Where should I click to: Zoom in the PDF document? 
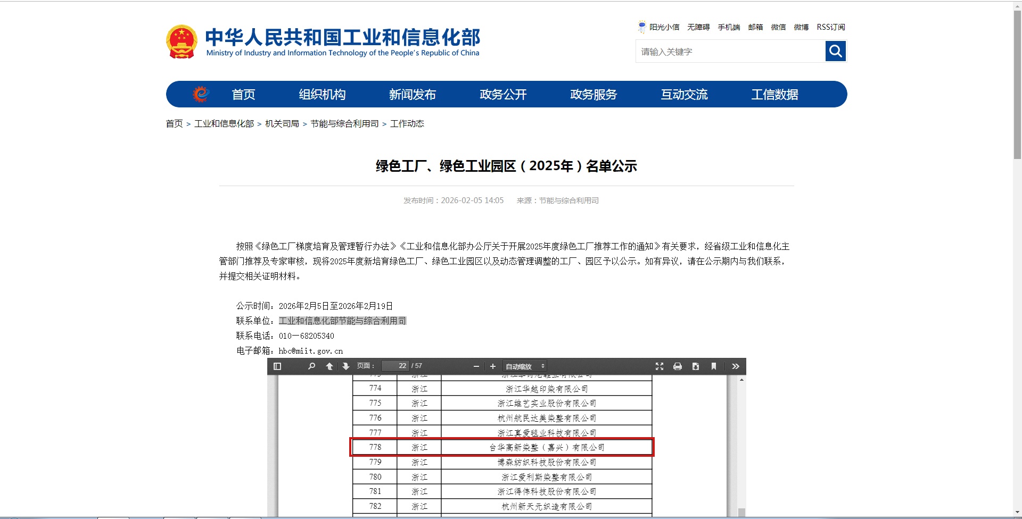click(493, 366)
